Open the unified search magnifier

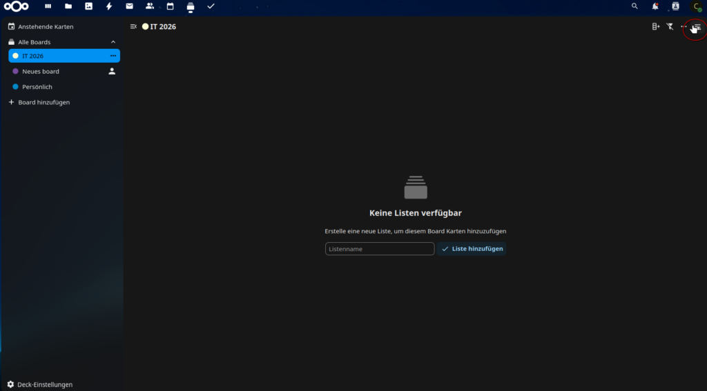(635, 6)
